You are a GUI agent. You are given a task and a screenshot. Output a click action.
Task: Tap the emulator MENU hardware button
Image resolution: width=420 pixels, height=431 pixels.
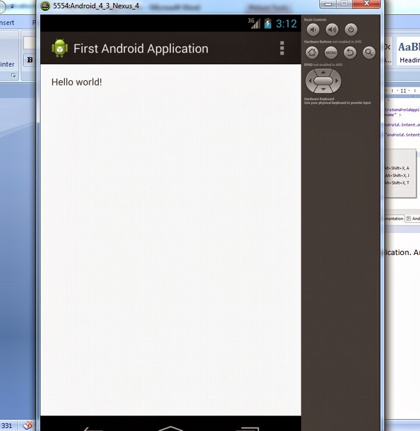coord(331,52)
